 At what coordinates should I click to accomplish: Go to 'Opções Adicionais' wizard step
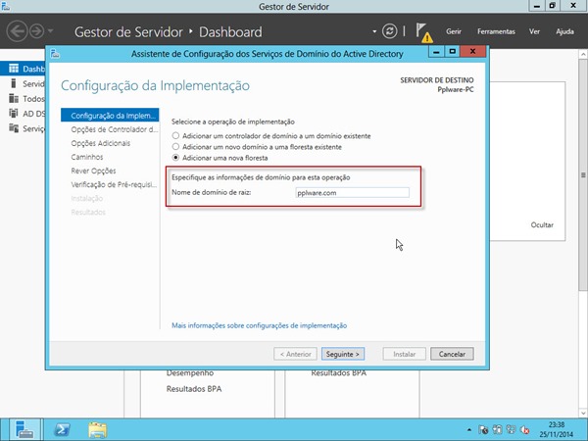tap(101, 143)
